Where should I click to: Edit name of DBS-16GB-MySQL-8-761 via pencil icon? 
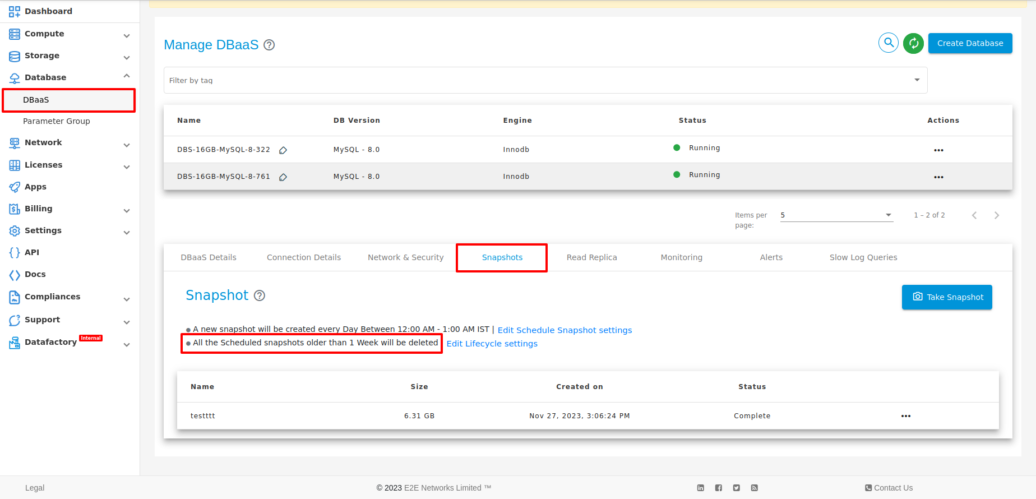pos(283,177)
